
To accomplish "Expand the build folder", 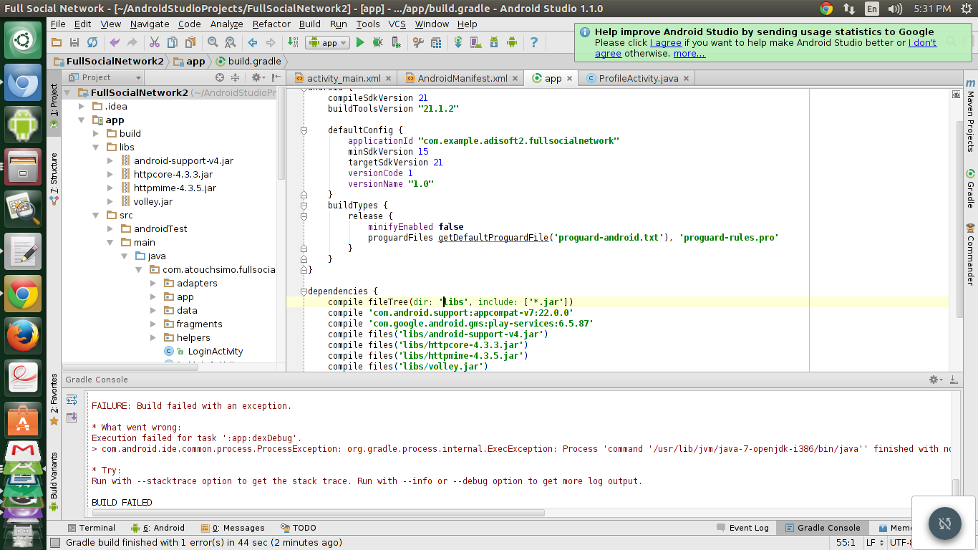I will tap(96, 133).
